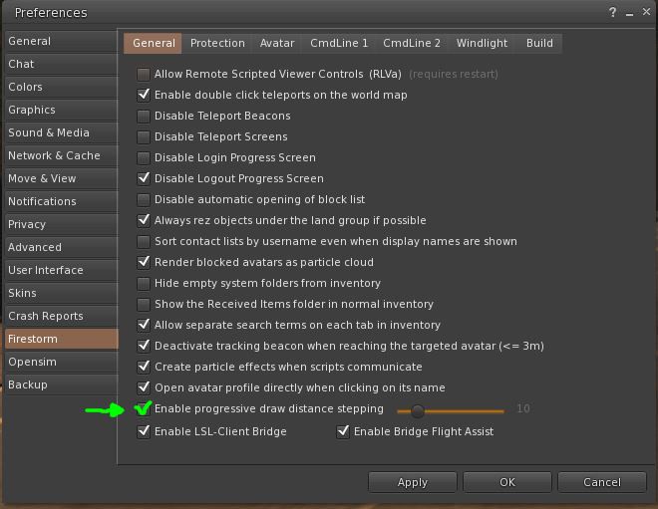Click the Apply button
Screen dimensions: 658x509
[x=412, y=482]
